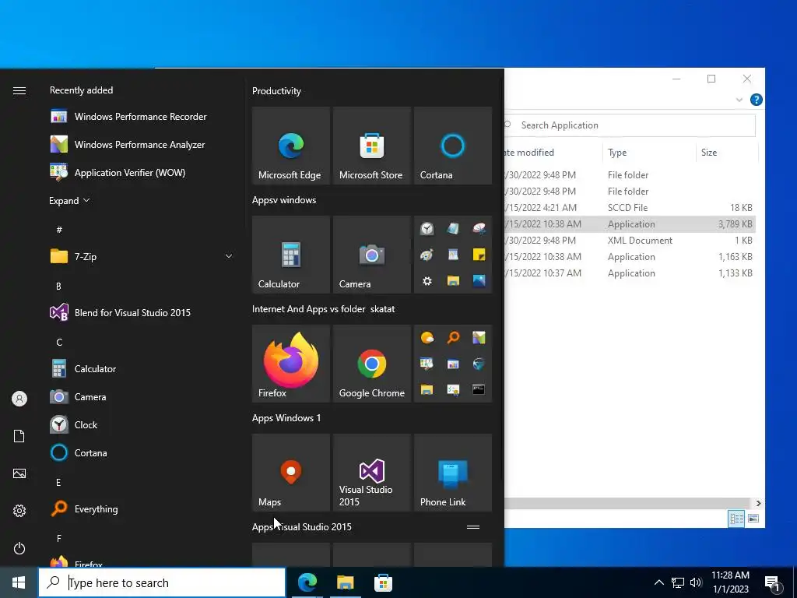Image resolution: width=797 pixels, height=598 pixels.
Task: Open Microsoft Edge from the taskbar
Action: pos(307,582)
